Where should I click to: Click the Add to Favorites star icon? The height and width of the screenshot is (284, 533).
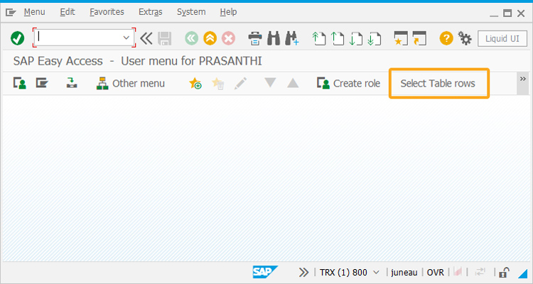(195, 83)
